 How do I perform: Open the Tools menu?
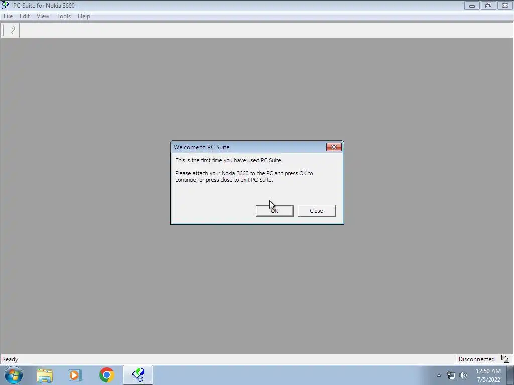pyautogui.click(x=64, y=16)
